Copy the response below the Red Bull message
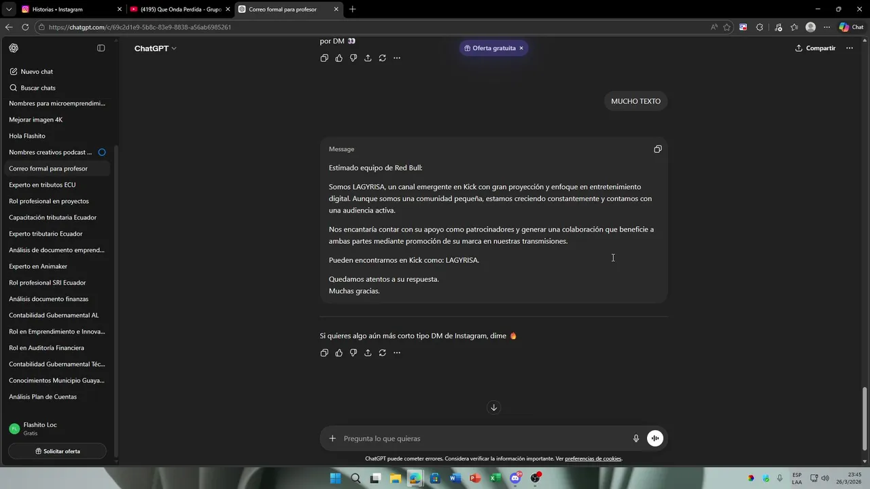 324,352
